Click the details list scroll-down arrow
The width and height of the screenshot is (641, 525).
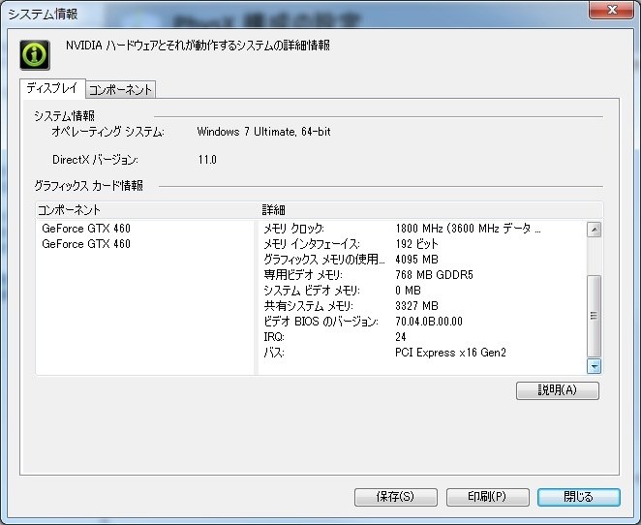pyautogui.click(x=594, y=366)
